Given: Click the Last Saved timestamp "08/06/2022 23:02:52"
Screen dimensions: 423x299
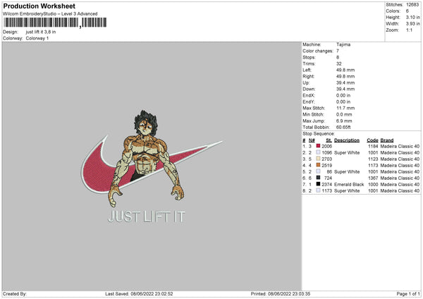Looking at the screenshot, I should 152,294.
